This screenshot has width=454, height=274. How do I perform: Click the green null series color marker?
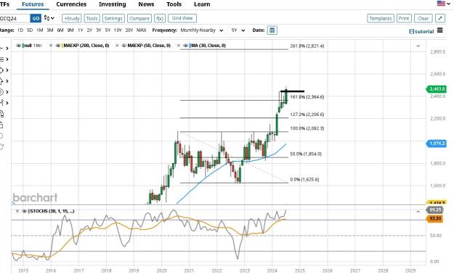[23, 46]
